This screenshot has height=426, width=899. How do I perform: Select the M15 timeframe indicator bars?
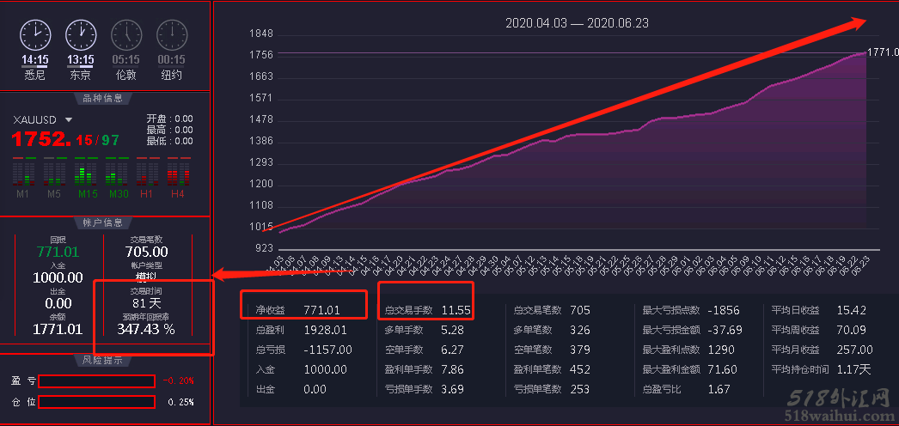pos(85,172)
